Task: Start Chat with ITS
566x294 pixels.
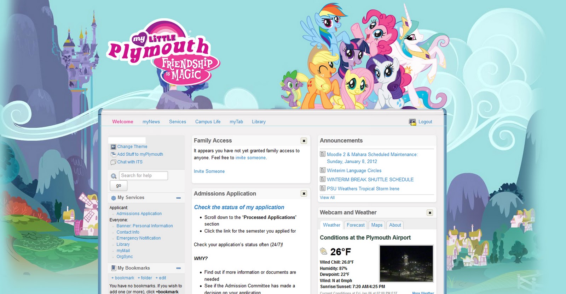Action: point(130,162)
